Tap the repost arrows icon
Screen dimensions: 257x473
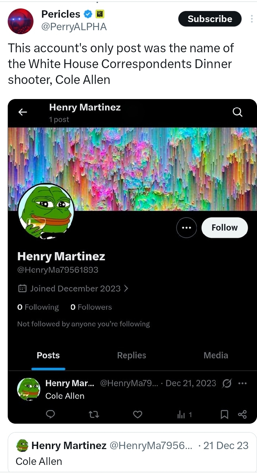point(94,415)
